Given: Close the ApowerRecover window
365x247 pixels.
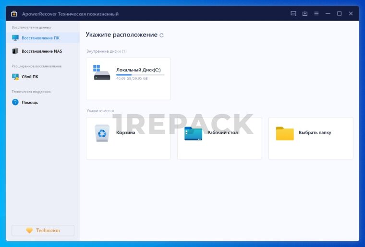Looking at the screenshot, I should pyautogui.click(x=351, y=14).
